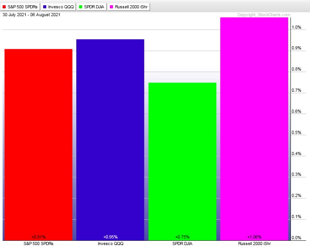Click the 0.8% y-axis tick label
The width and height of the screenshot is (310, 249).
coord(296,69)
